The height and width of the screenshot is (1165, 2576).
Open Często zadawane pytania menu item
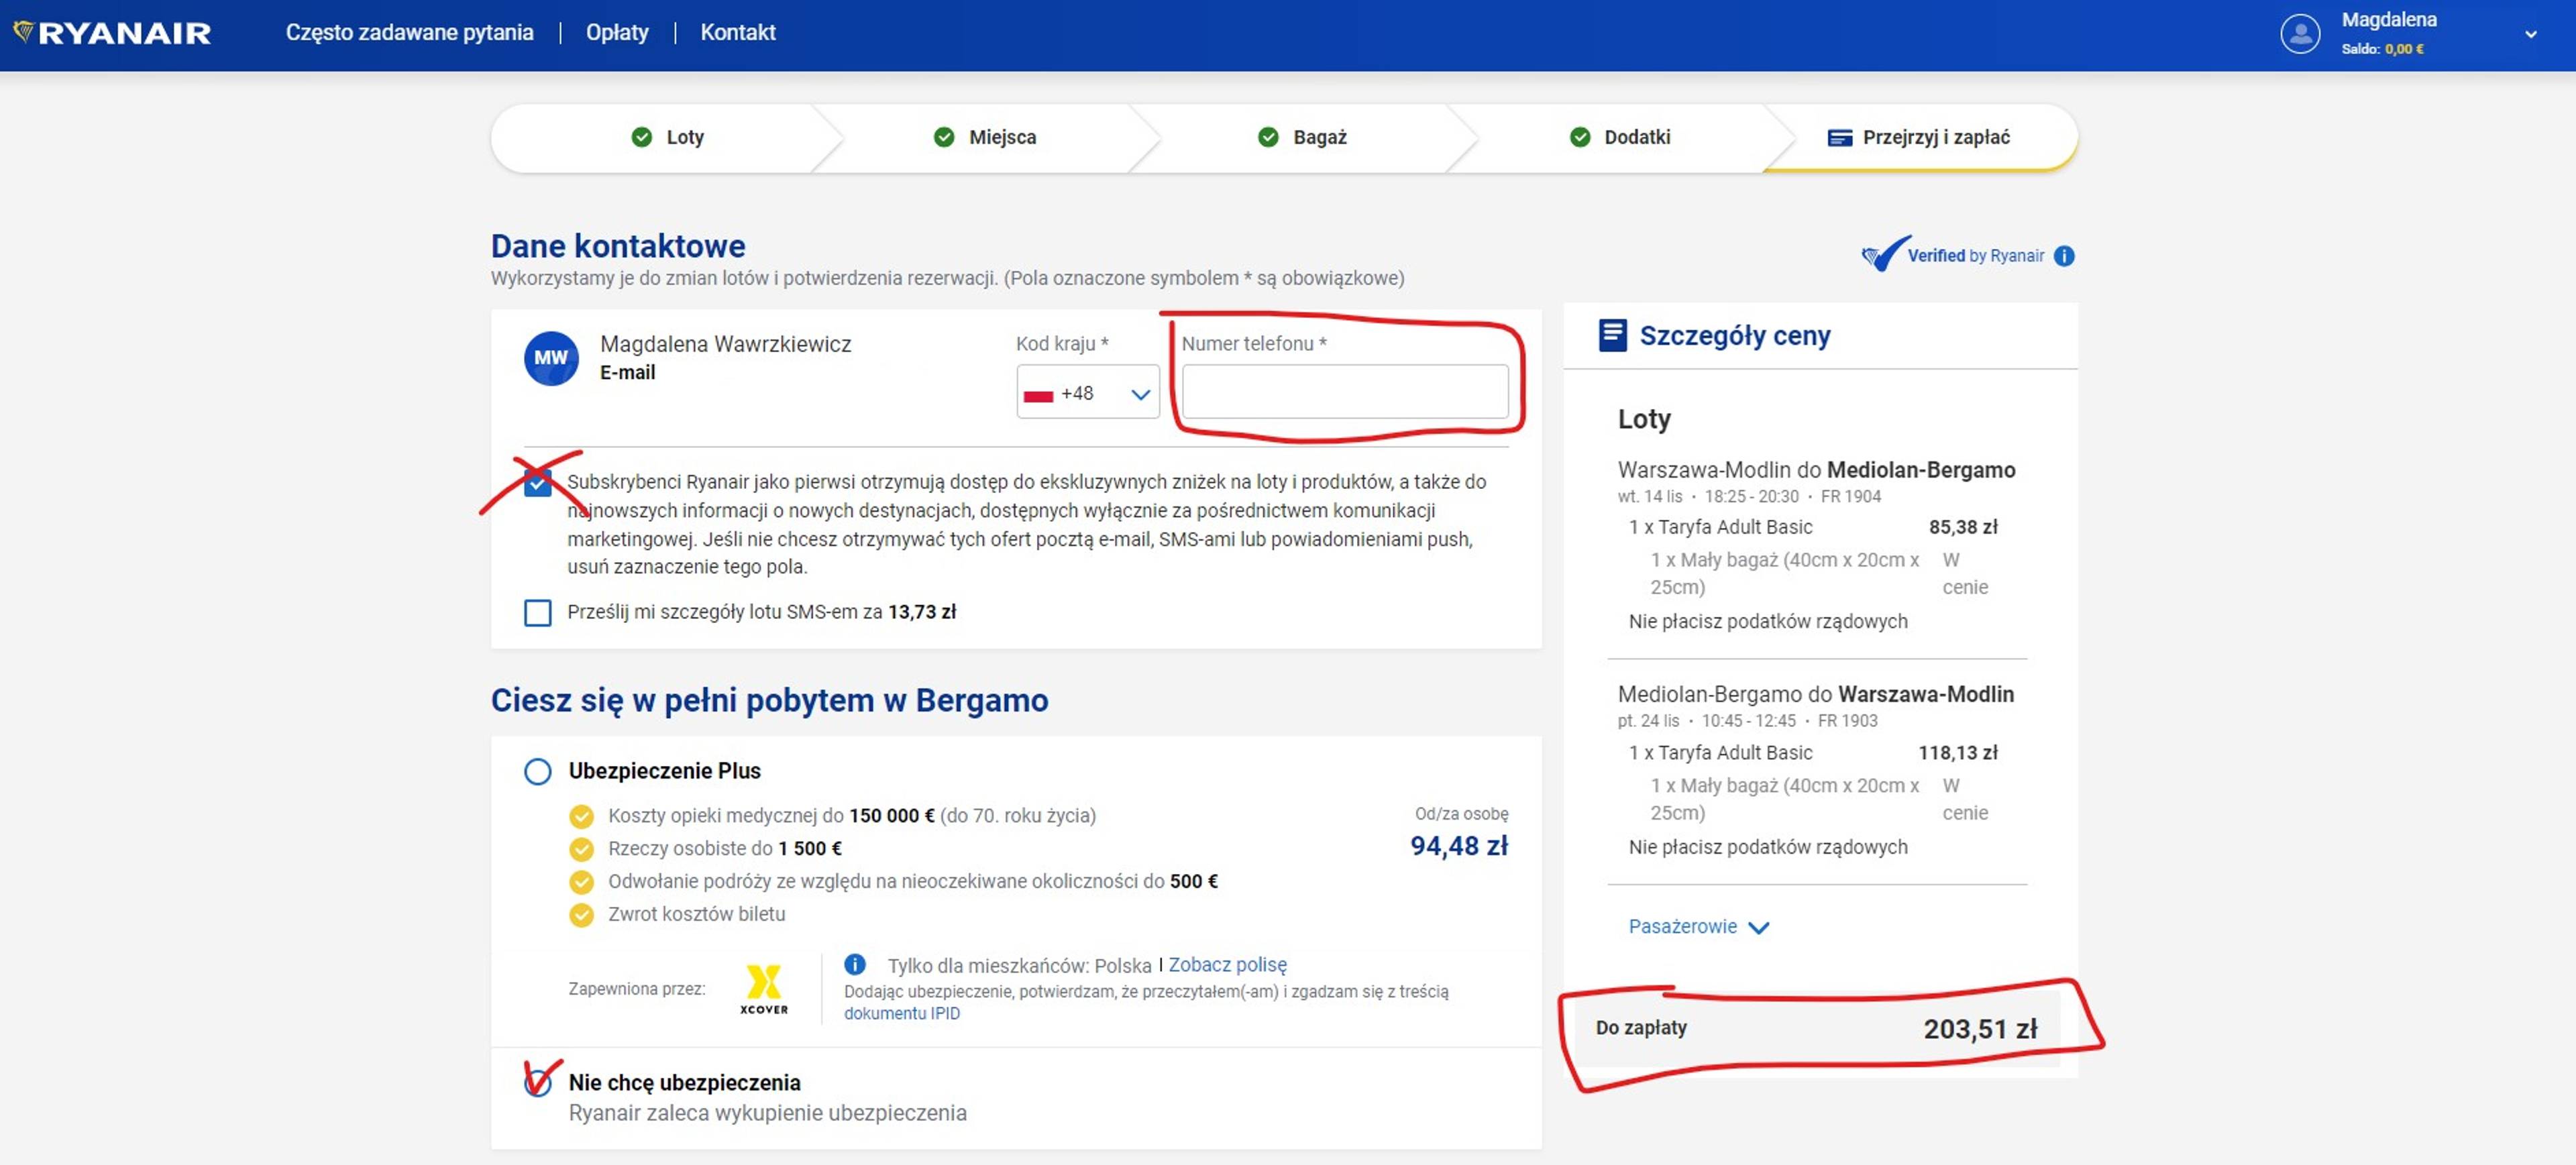click(x=409, y=32)
